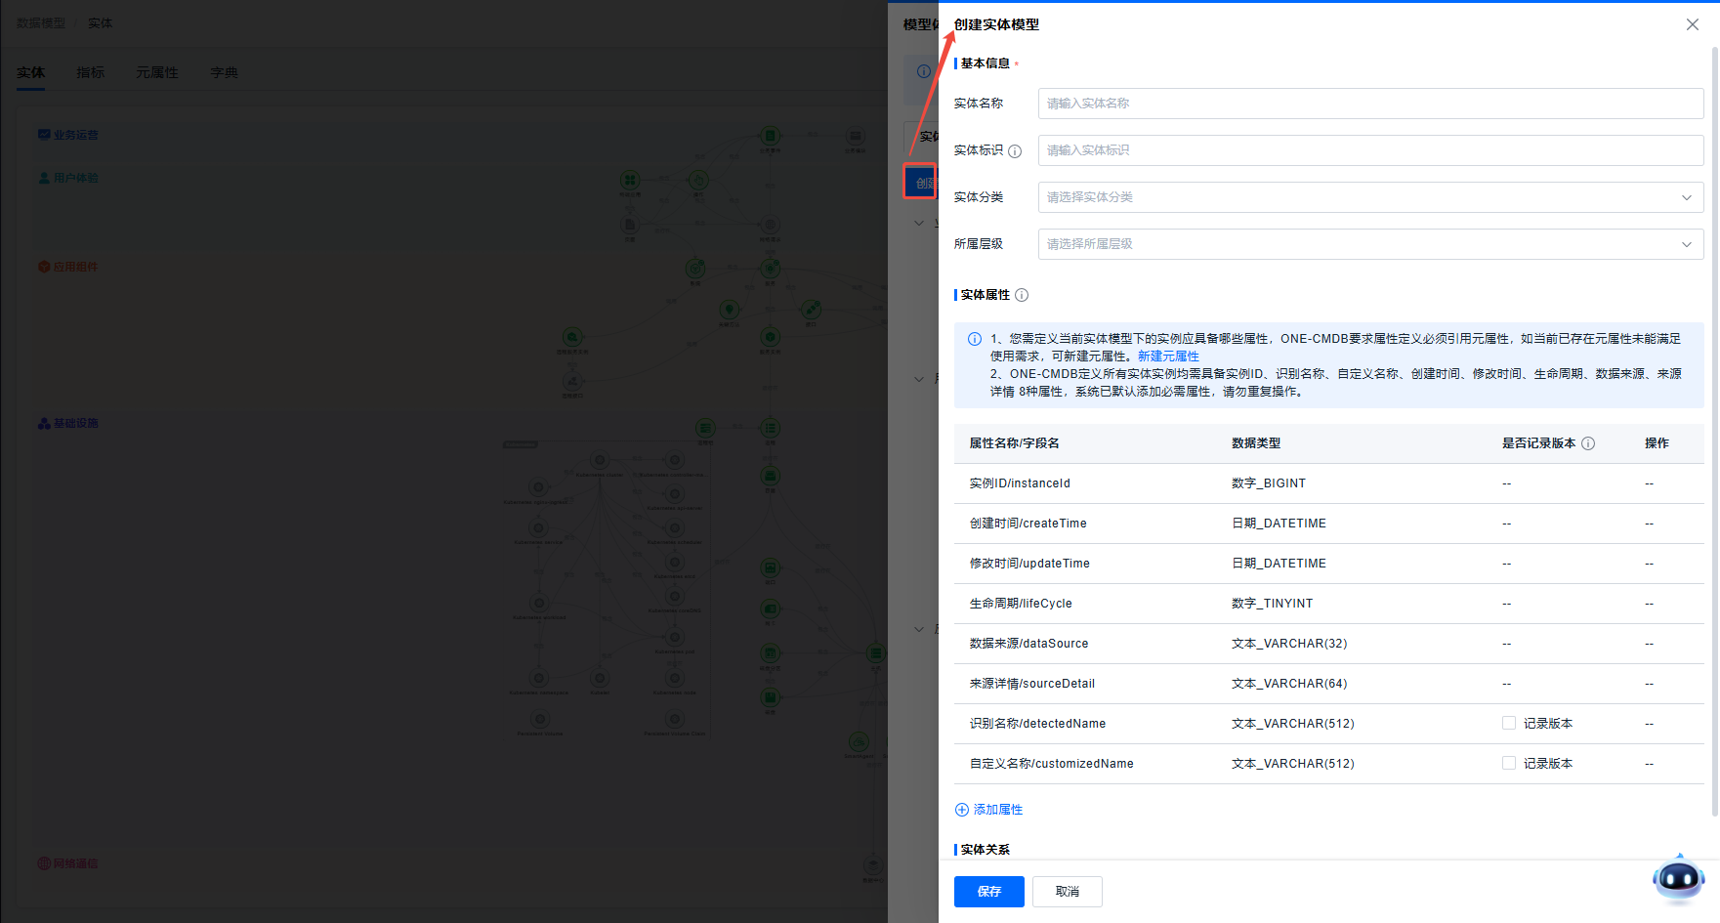Enable 记录版本 for detectedName row
This screenshot has width=1720, height=923.
(x=1509, y=724)
